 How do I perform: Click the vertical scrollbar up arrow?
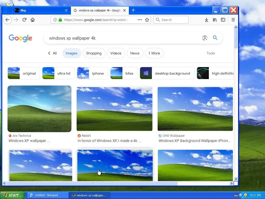[236, 27]
